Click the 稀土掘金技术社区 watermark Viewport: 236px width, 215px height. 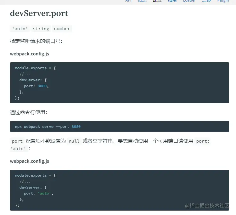click(x=207, y=206)
